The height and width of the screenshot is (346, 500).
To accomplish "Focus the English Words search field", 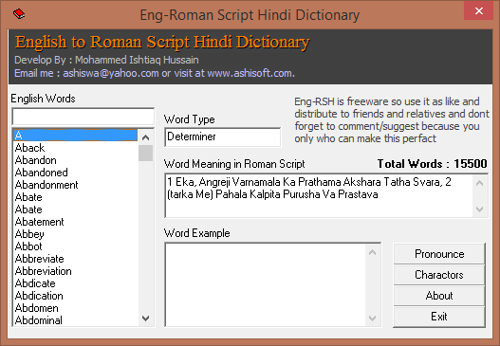I will 83,117.
